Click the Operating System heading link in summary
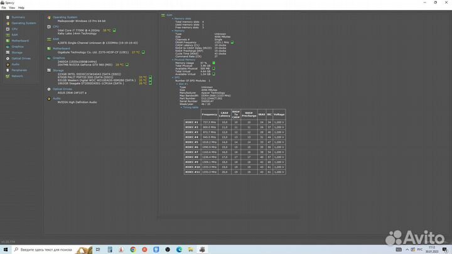This screenshot has width=452, height=254. coord(65,18)
